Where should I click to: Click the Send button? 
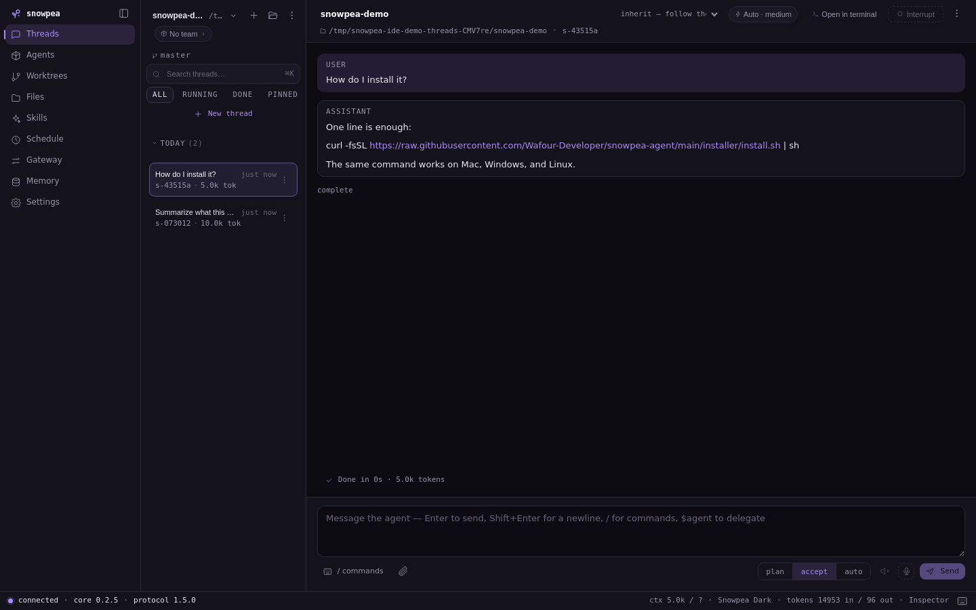(x=942, y=571)
